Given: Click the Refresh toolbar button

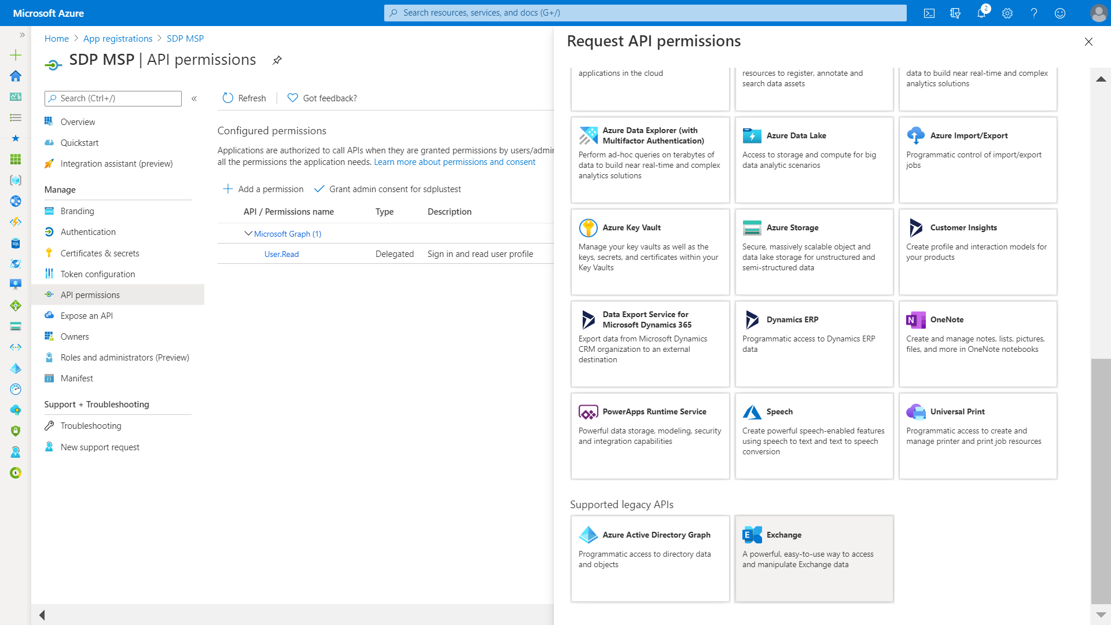Looking at the screenshot, I should click(x=244, y=98).
